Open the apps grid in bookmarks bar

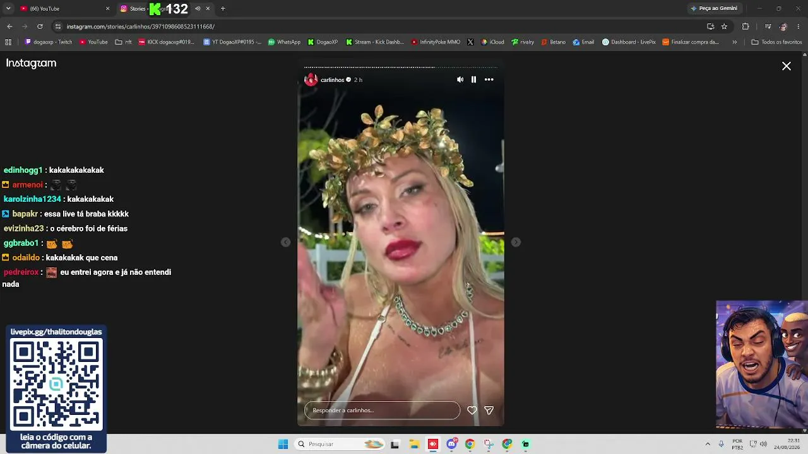8,42
